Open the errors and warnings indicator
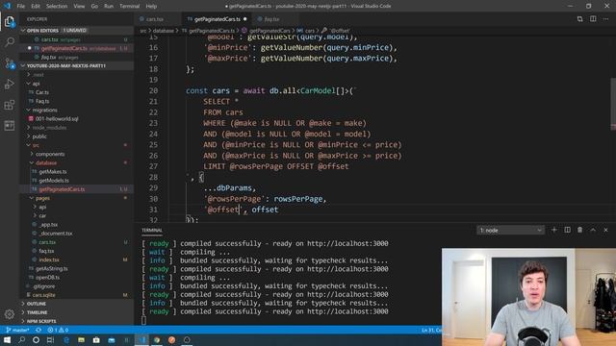Viewport: 616px width, 346px height. (58, 330)
